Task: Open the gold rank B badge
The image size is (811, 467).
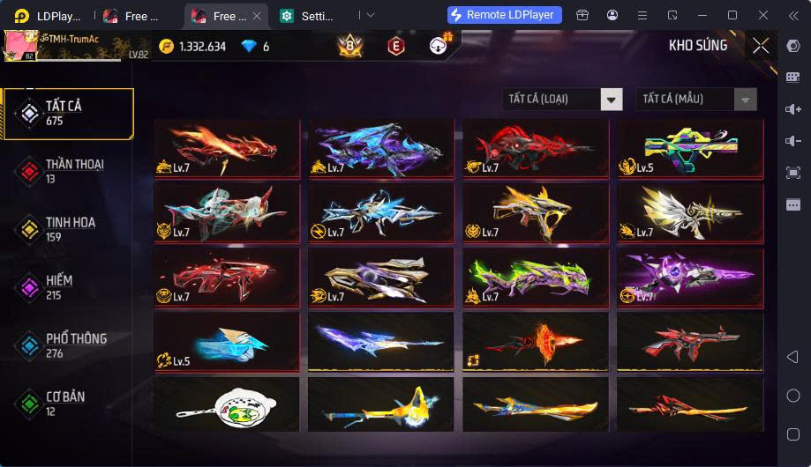Action: (350, 46)
